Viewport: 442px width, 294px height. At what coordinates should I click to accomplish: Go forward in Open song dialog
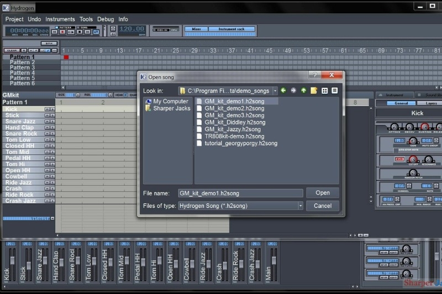click(x=293, y=90)
